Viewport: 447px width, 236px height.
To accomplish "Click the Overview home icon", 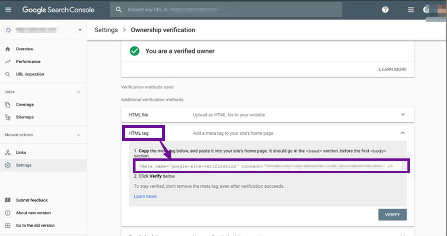I will coord(8,49).
